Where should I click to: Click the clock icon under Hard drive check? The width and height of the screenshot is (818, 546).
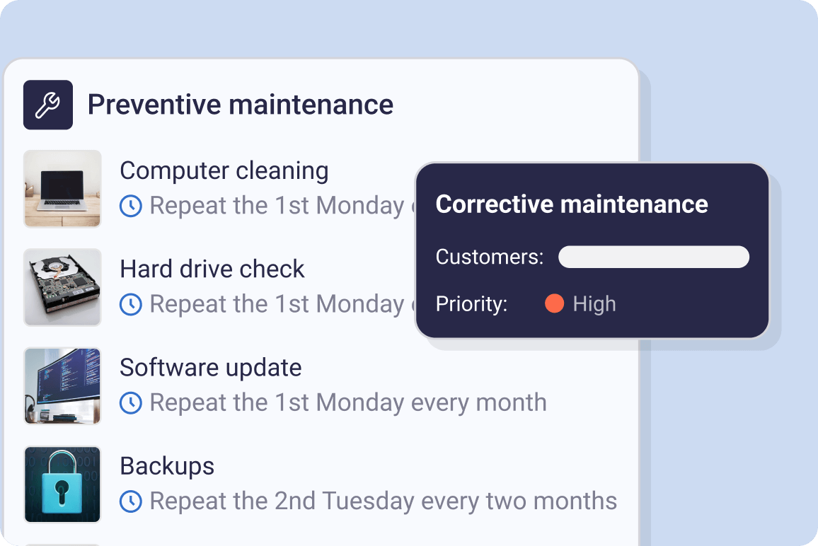(x=131, y=304)
